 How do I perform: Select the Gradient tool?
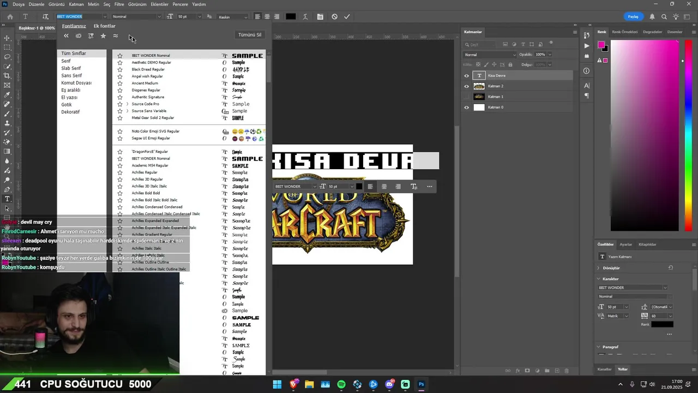7,152
